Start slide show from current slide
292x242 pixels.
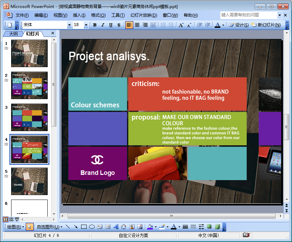17,219
